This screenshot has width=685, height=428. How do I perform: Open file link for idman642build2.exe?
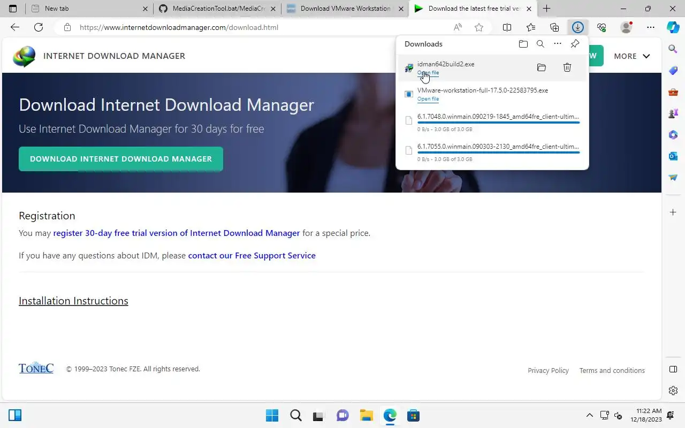[428, 73]
